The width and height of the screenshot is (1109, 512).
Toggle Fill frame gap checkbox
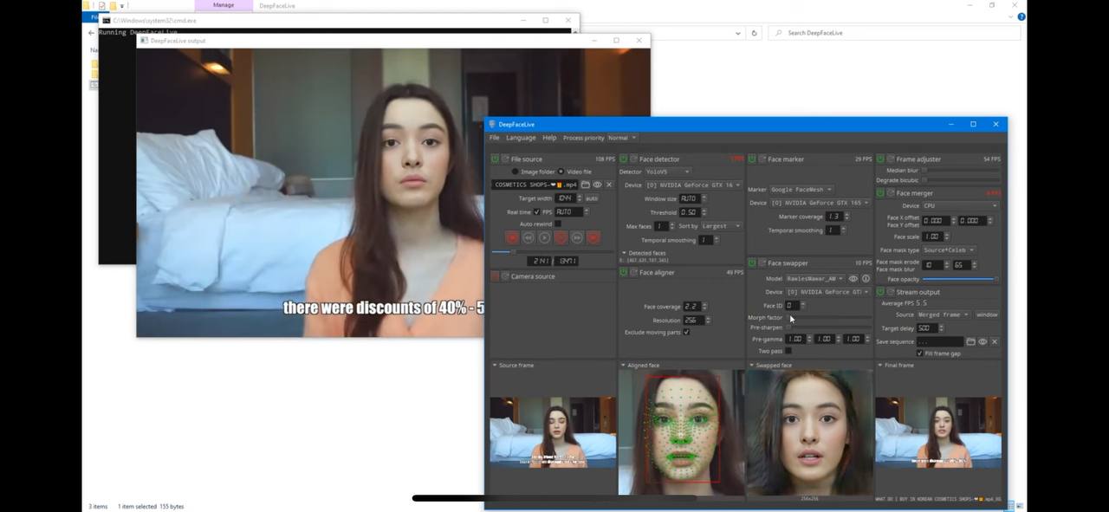(x=919, y=353)
